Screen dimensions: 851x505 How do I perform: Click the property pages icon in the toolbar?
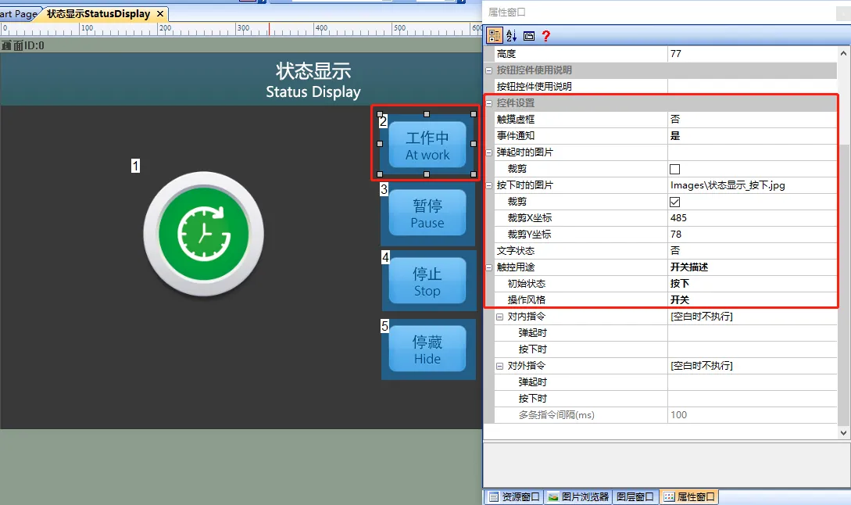pos(528,34)
